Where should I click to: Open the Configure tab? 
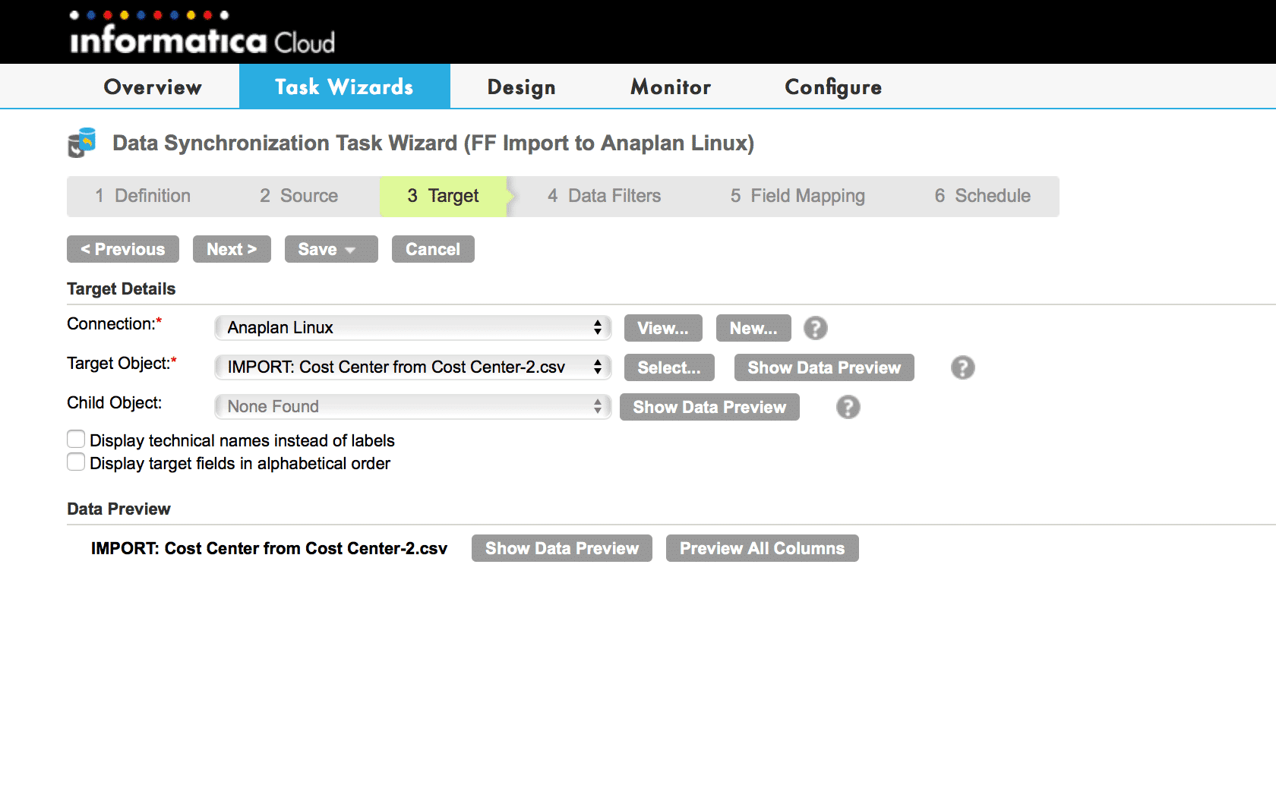pyautogui.click(x=833, y=87)
